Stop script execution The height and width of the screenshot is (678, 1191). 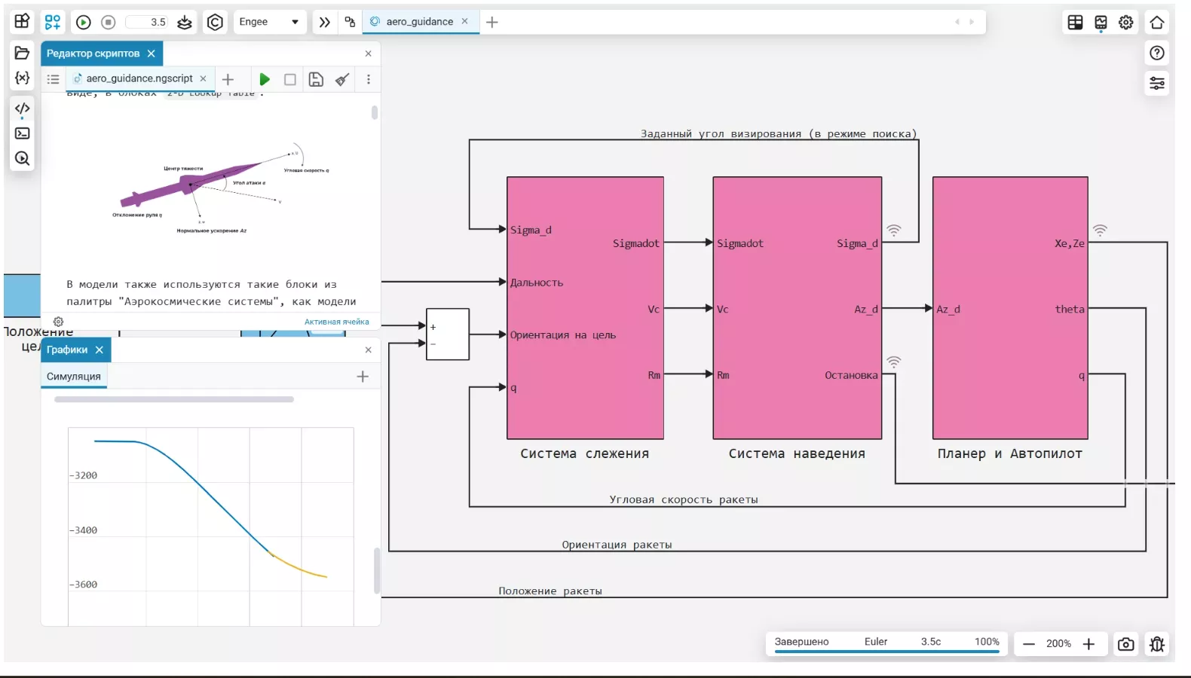tap(290, 79)
